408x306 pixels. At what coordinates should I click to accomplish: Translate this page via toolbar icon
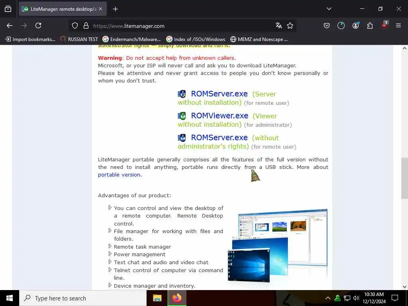(279, 25)
